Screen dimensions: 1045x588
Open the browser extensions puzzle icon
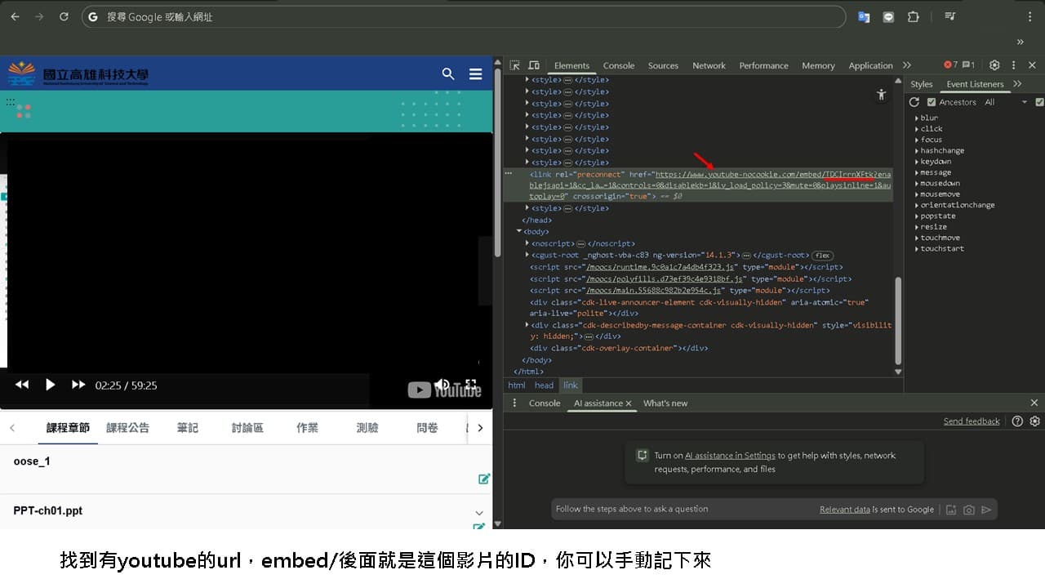tap(914, 16)
